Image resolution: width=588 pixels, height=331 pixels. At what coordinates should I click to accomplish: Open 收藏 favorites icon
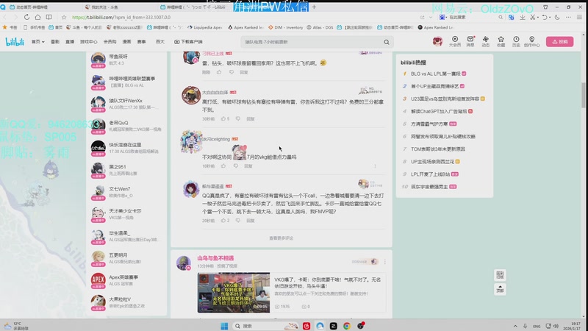coord(501,41)
